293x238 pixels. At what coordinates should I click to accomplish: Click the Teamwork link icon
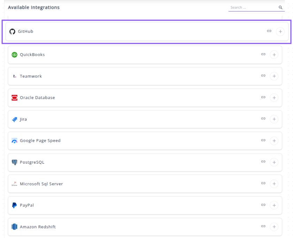point(263,76)
